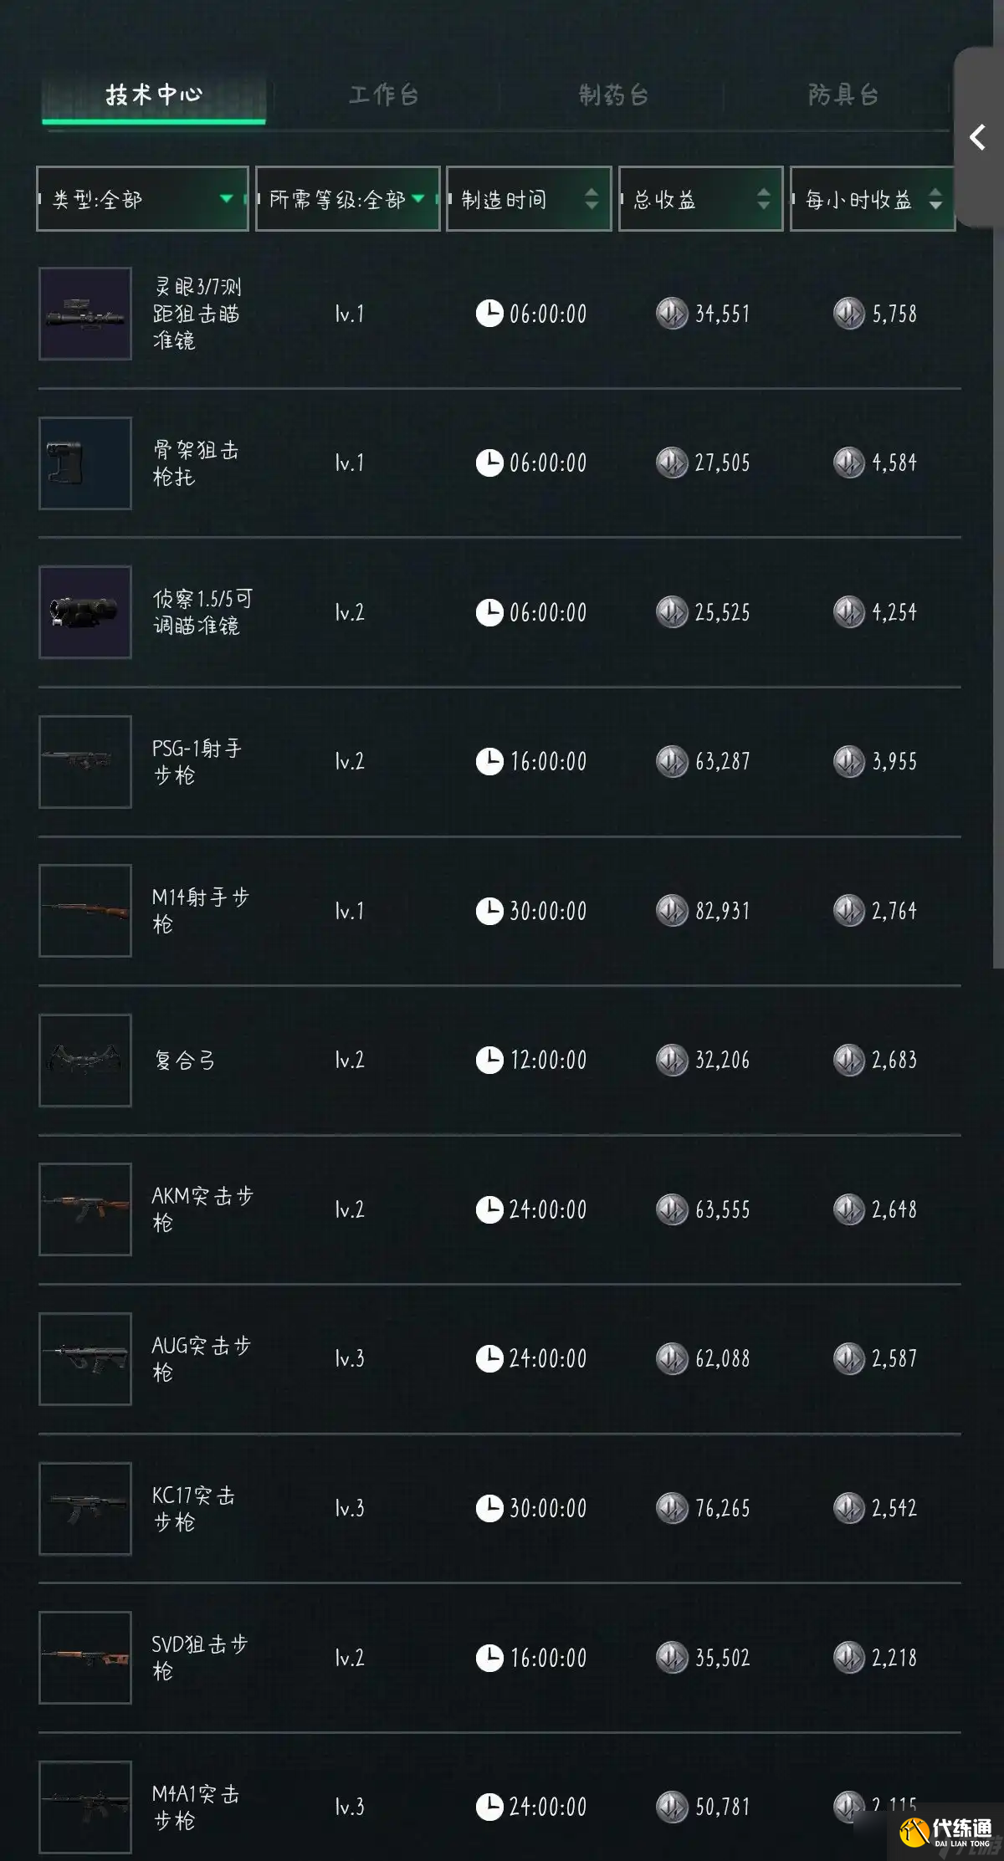Click the 侦察1.5/5可调瞄准镜 item thumbnail
This screenshot has height=1861, width=1004.
click(x=85, y=612)
